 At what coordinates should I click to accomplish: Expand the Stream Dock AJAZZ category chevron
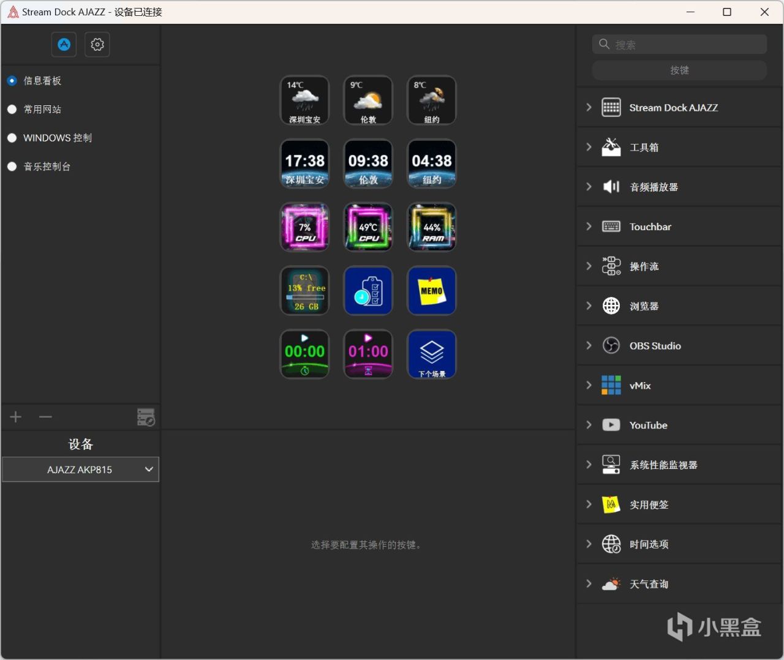[589, 108]
